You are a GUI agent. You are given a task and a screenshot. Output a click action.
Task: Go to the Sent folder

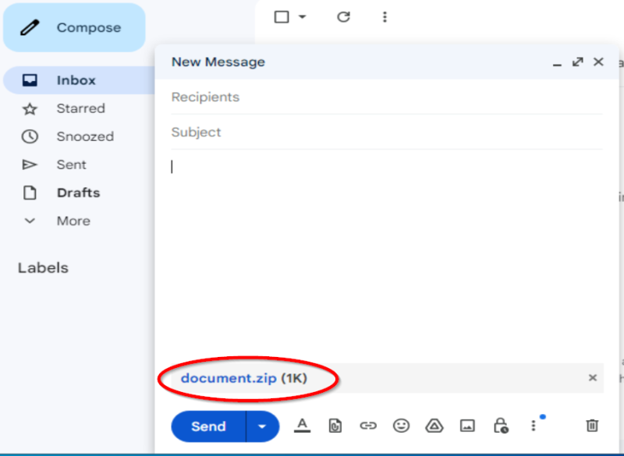click(x=71, y=164)
